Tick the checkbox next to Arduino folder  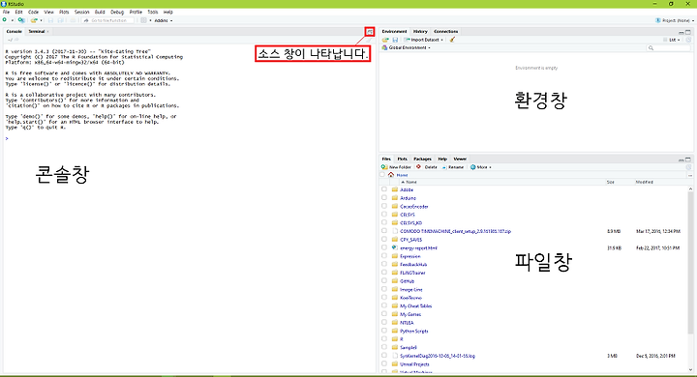pos(384,197)
